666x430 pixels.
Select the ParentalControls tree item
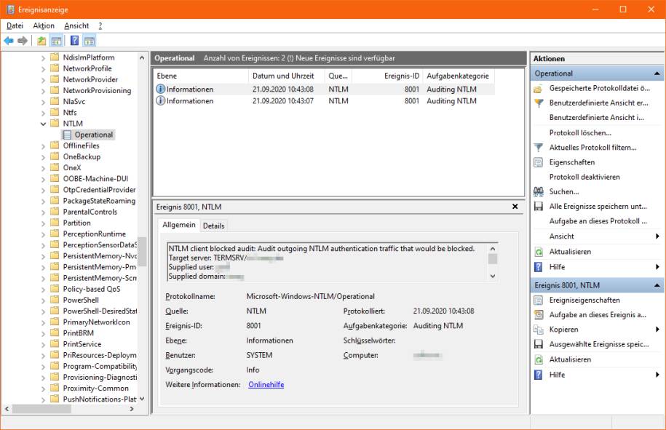point(90,212)
